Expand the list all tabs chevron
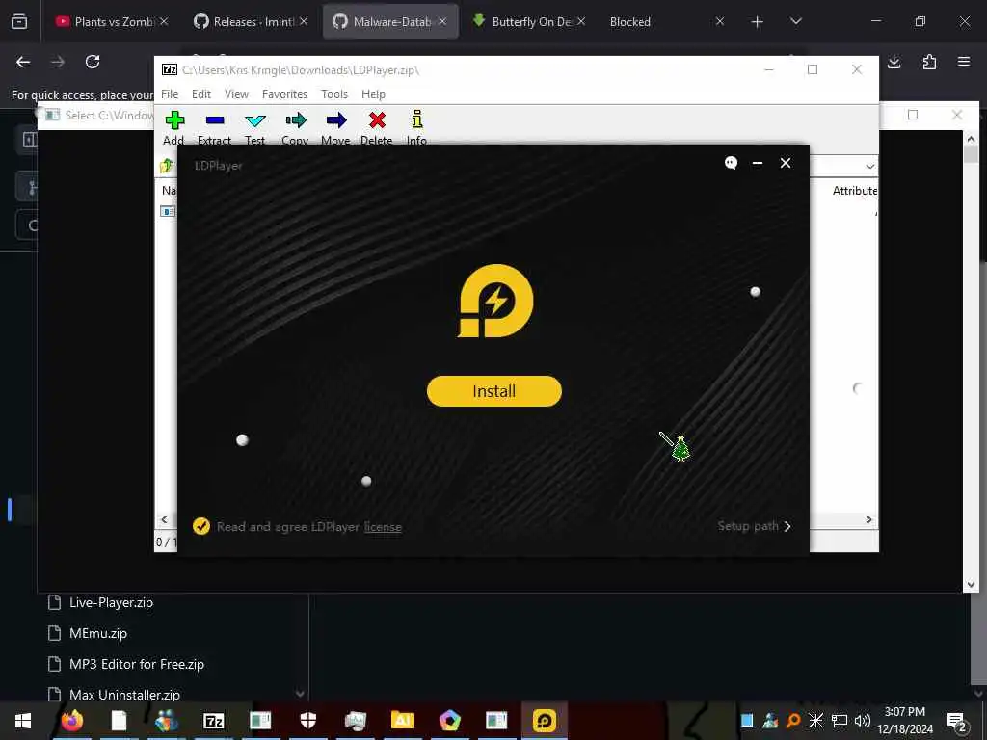Viewport: 987px width, 740px height. [x=795, y=22]
